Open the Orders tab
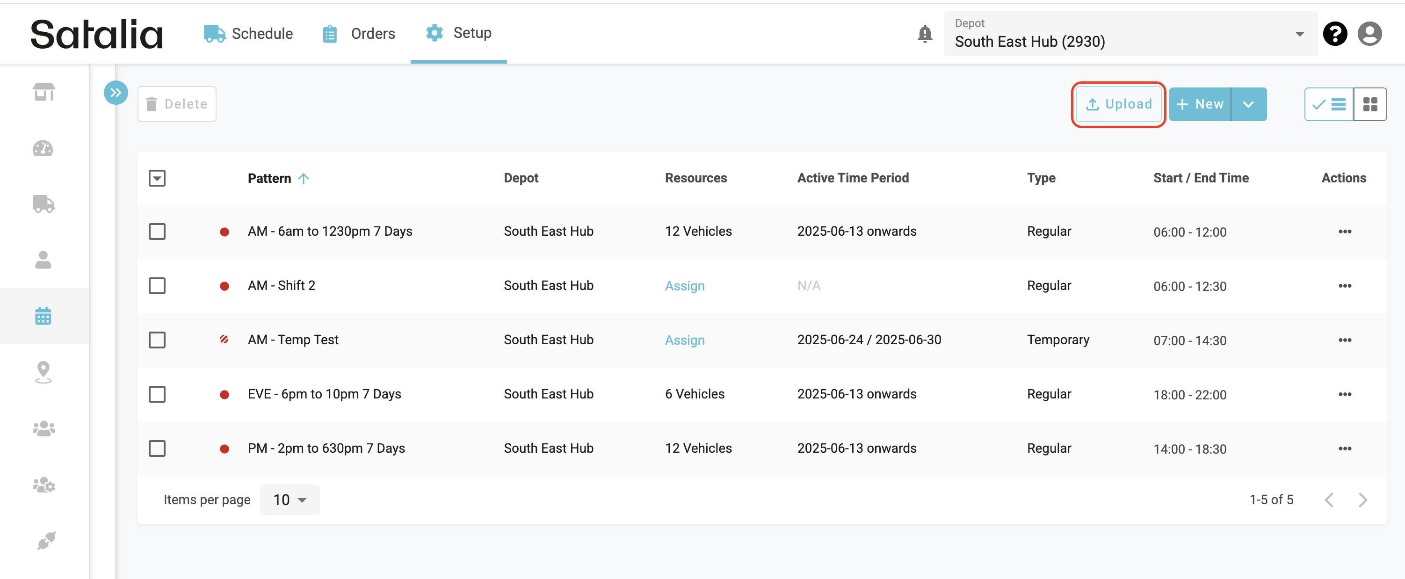The width and height of the screenshot is (1405, 579). tap(358, 34)
